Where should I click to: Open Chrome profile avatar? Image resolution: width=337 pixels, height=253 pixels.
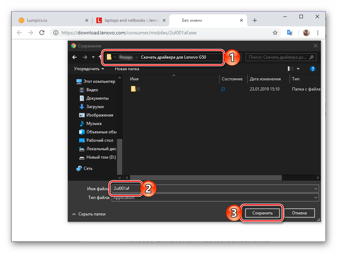point(306,33)
